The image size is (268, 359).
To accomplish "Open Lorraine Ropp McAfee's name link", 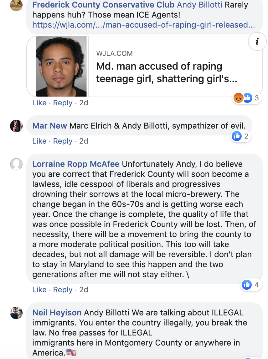I will coord(76,164).
